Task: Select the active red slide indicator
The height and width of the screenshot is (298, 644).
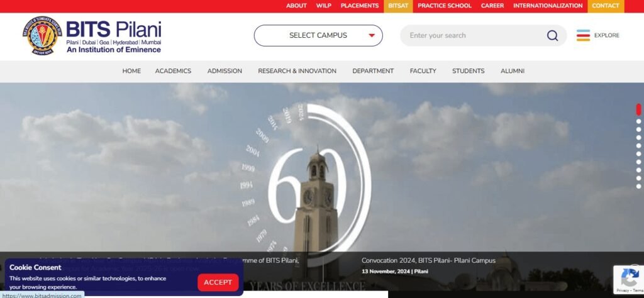Action: click(639, 109)
